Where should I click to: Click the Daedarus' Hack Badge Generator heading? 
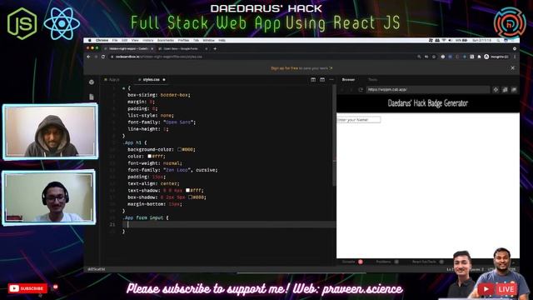click(x=427, y=103)
